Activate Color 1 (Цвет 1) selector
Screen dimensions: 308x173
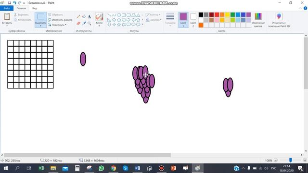click(183, 20)
